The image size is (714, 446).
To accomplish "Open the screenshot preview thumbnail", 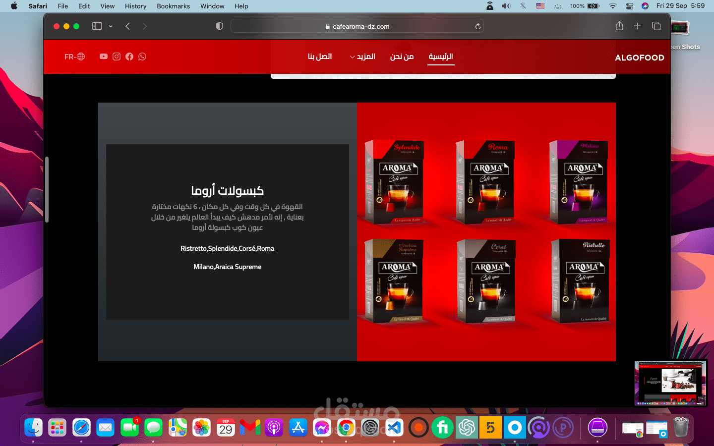I will point(671,383).
